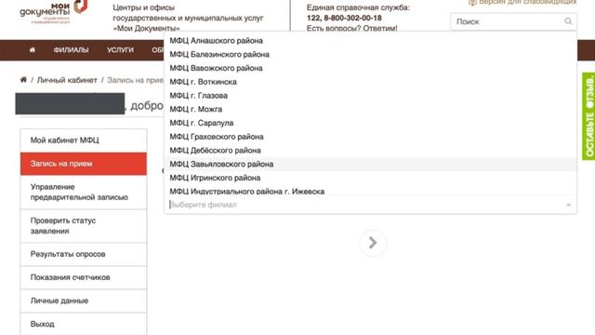595x335 pixels.
Task: Select МФЦ Завьяловского района
Action: [x=371, y=164]
